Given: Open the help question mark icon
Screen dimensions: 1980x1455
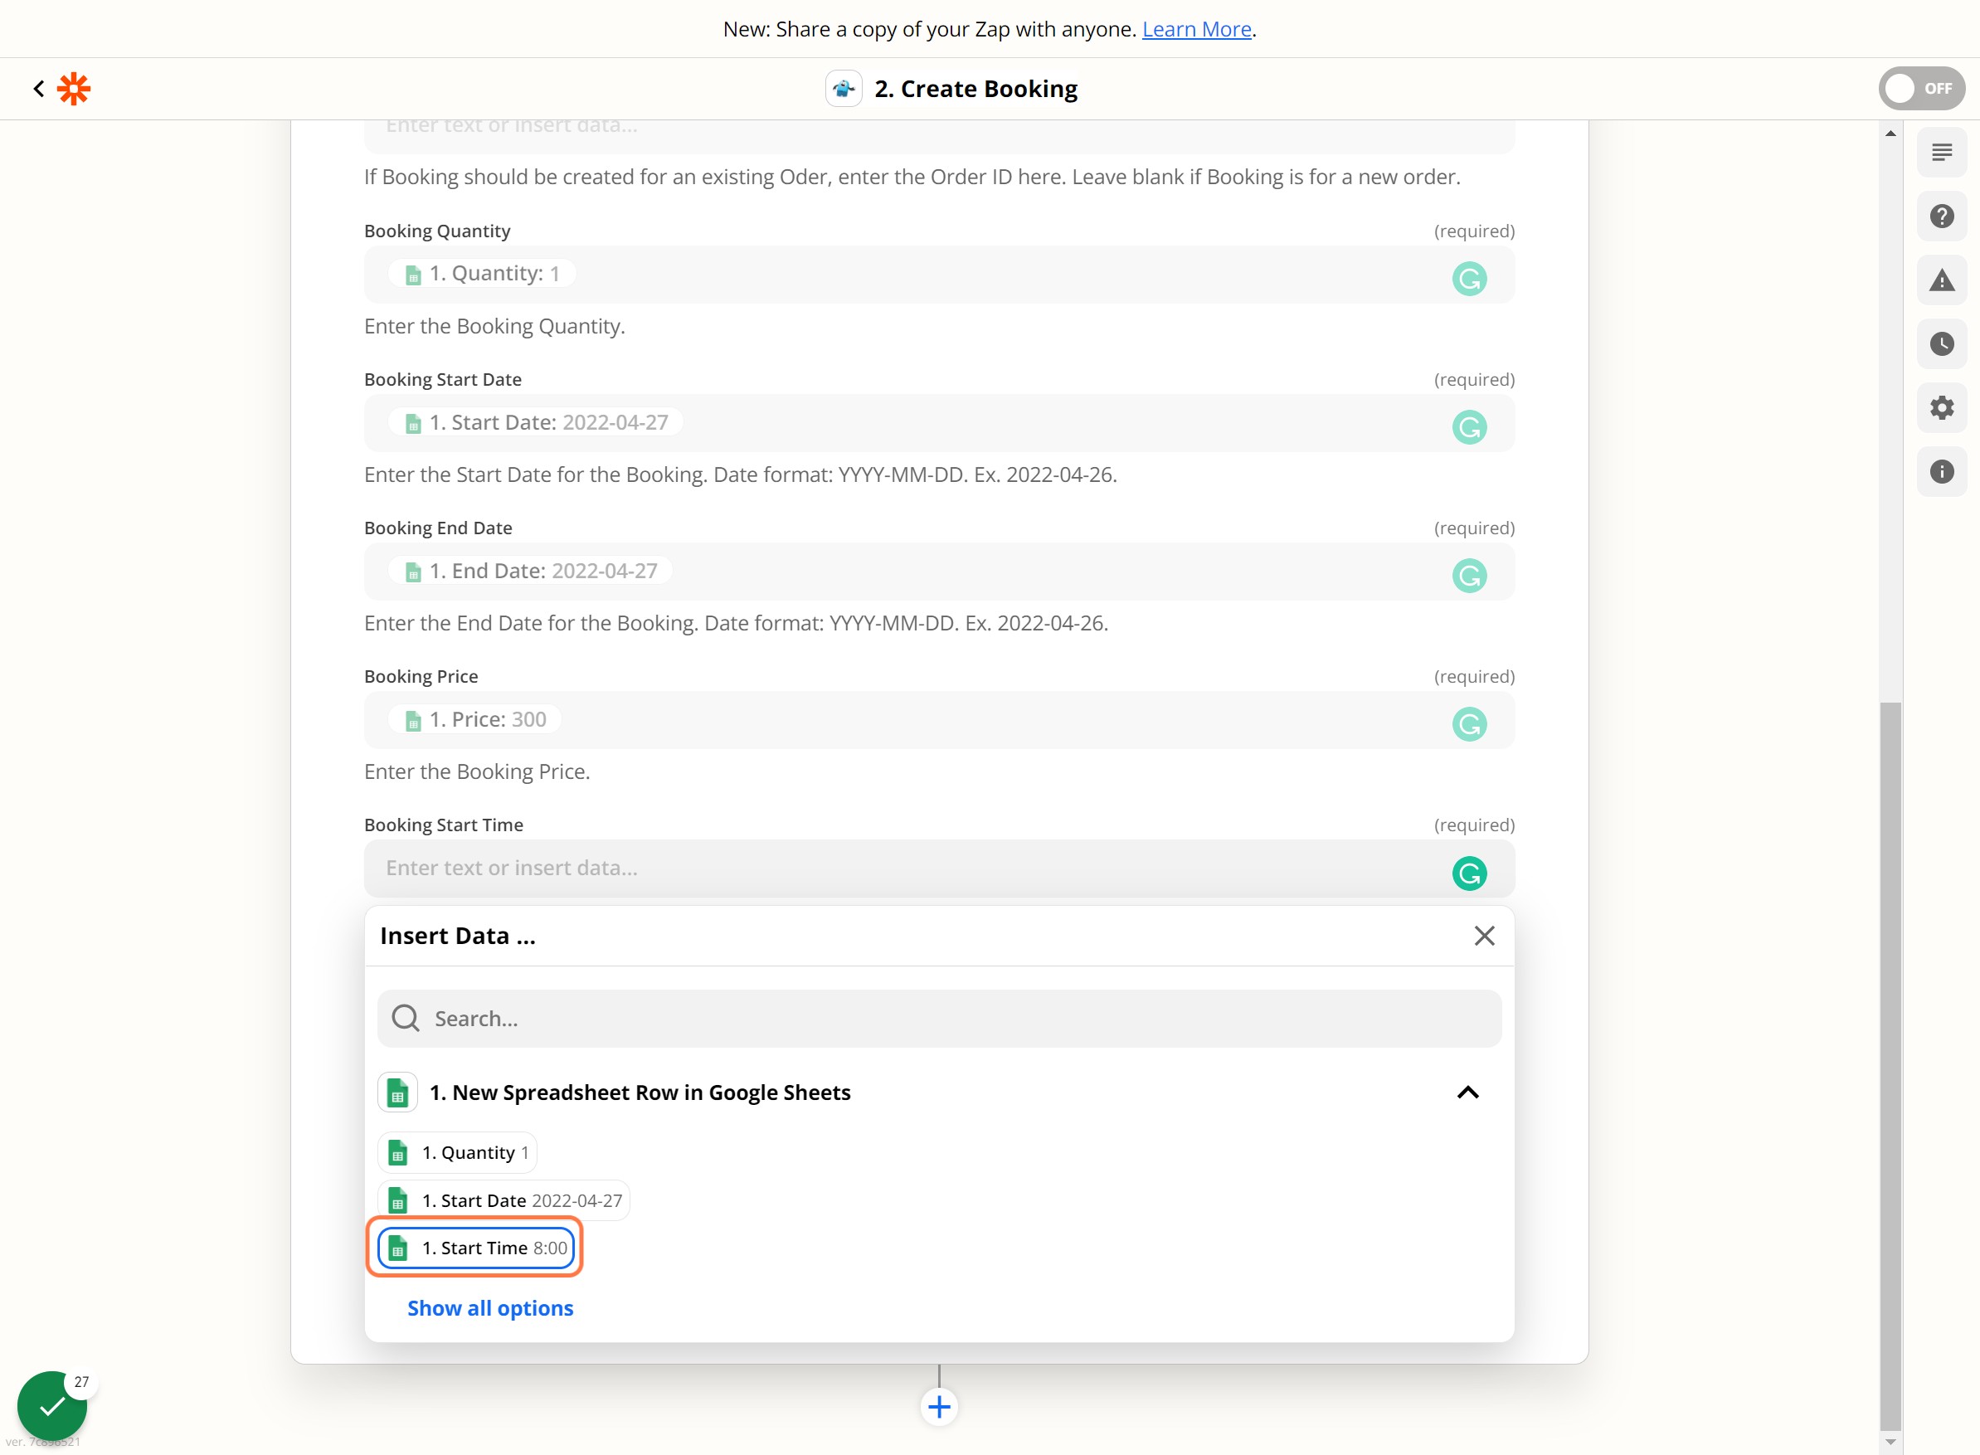Looking at the screenshot, I should tap(1941, 216).
